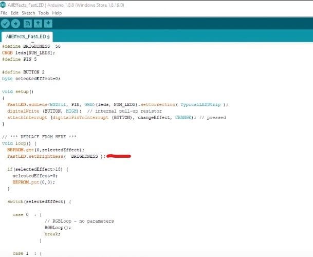Image resolution: width=313 pixels, height=257 pixels.
Task: Click the FastLED.addLeds line
Action: (118, 105)
